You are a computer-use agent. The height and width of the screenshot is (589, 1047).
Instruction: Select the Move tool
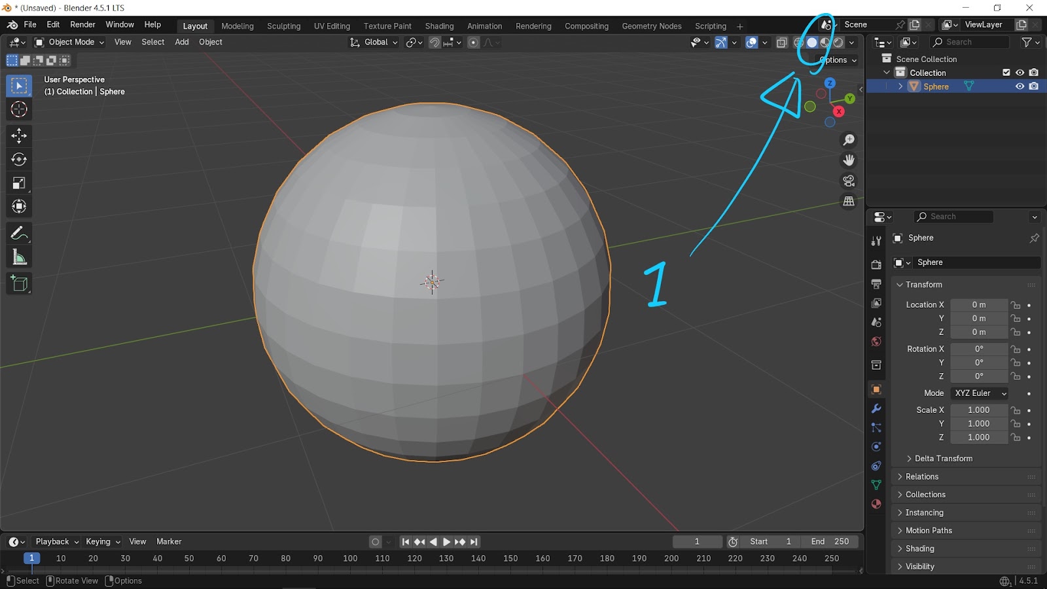pyautogui.click(x=19, y=135)
